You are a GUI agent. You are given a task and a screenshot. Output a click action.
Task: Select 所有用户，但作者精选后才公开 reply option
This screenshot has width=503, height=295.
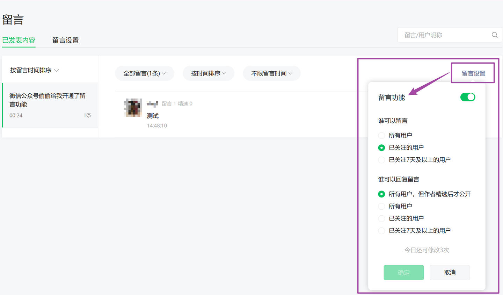point(382,194)
